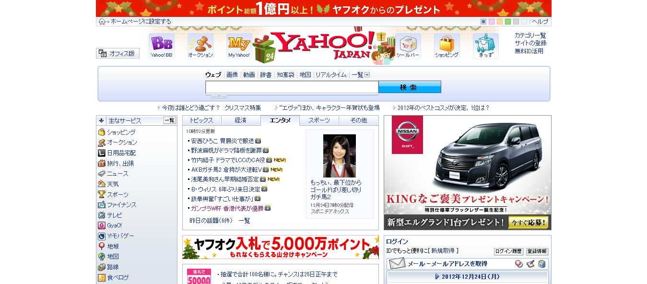The height and width of the screenshot is (284, 647).
Task: Click the ヤフオク入札で5,000万ポイント banner
Action: coord(281,247)
